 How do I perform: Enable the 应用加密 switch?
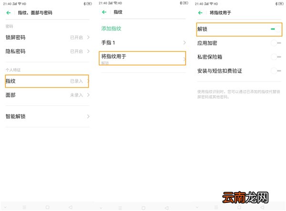[x=276, y=43]
